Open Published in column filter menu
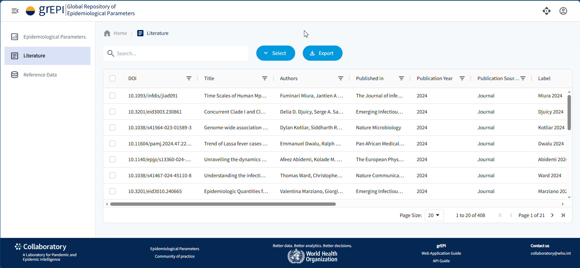The height and width of the screenshot is (268, 580). pos(401,78)
